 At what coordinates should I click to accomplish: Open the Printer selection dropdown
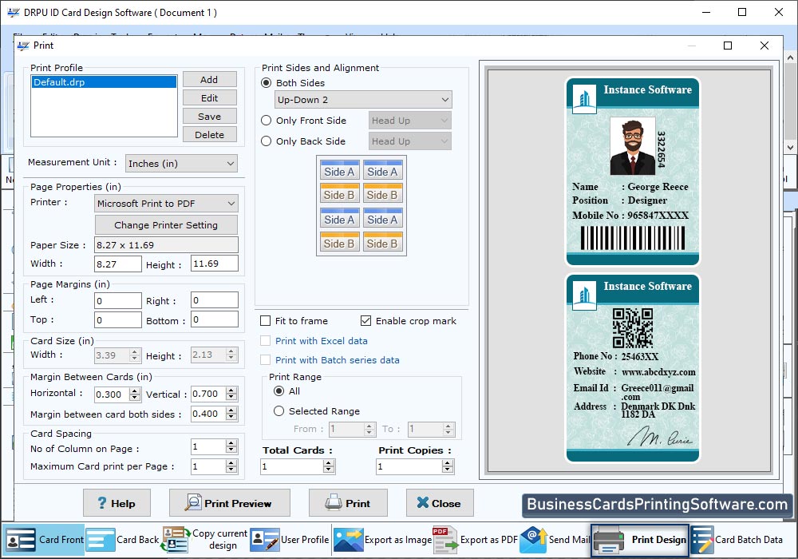(166, 204)
